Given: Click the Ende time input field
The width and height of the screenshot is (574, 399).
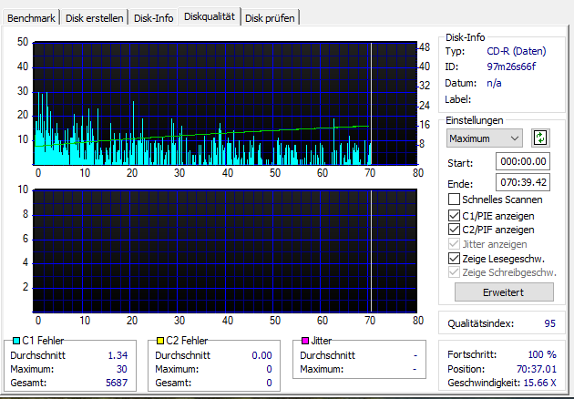Looking at the screenshot, I should [523, 182].
